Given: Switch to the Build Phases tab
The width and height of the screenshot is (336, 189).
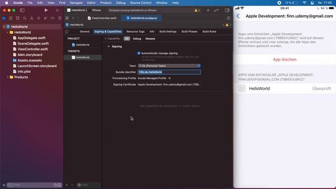Looking at the screenshot, I should pos(190,31).
